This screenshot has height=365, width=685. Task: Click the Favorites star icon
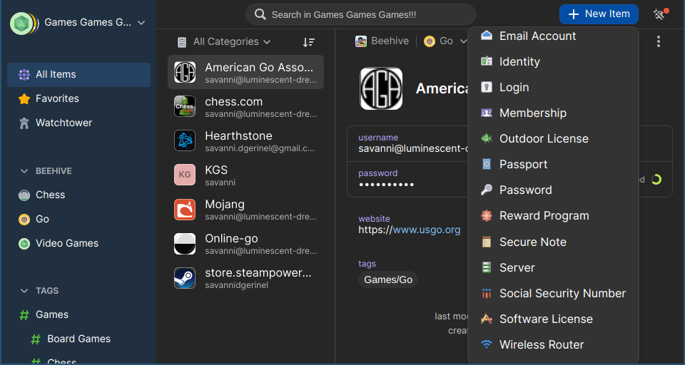coord(24,98)
